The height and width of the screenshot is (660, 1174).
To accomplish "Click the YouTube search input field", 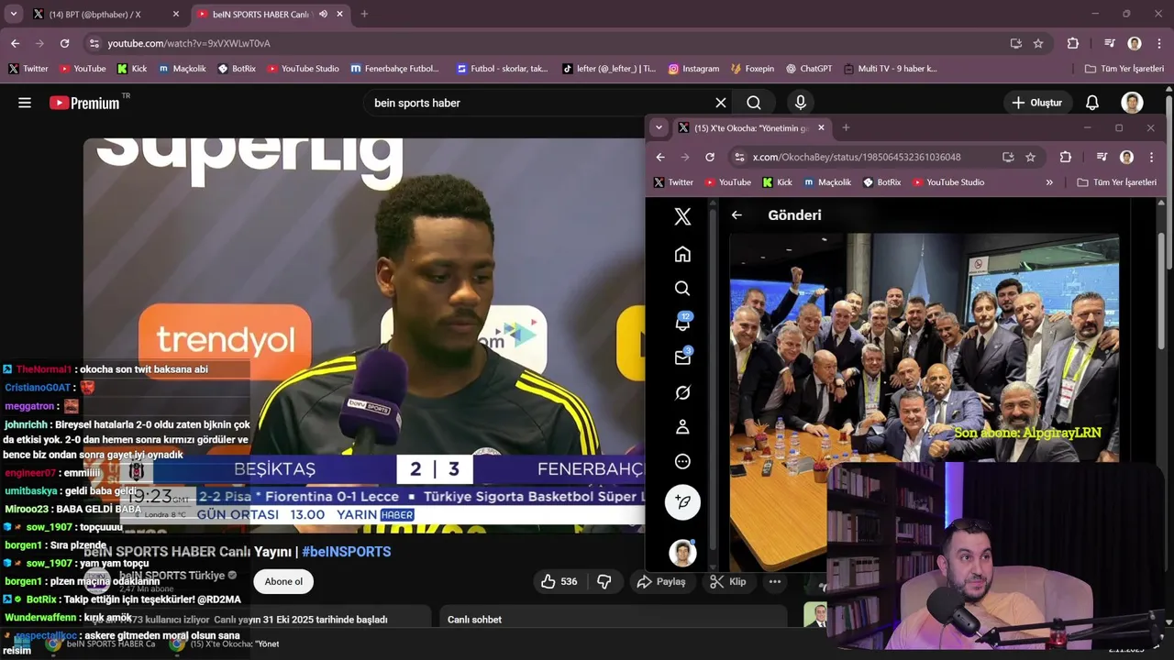I will pos(541,103).
